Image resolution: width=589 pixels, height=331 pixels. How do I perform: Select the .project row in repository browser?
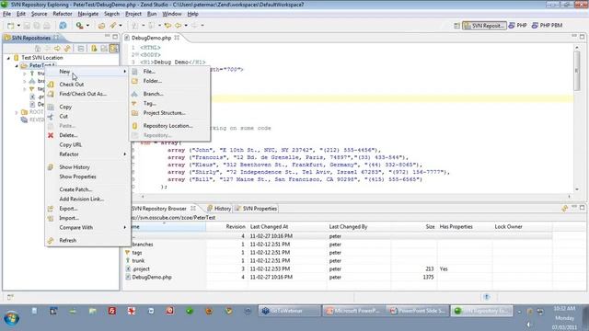click(338, 269)
